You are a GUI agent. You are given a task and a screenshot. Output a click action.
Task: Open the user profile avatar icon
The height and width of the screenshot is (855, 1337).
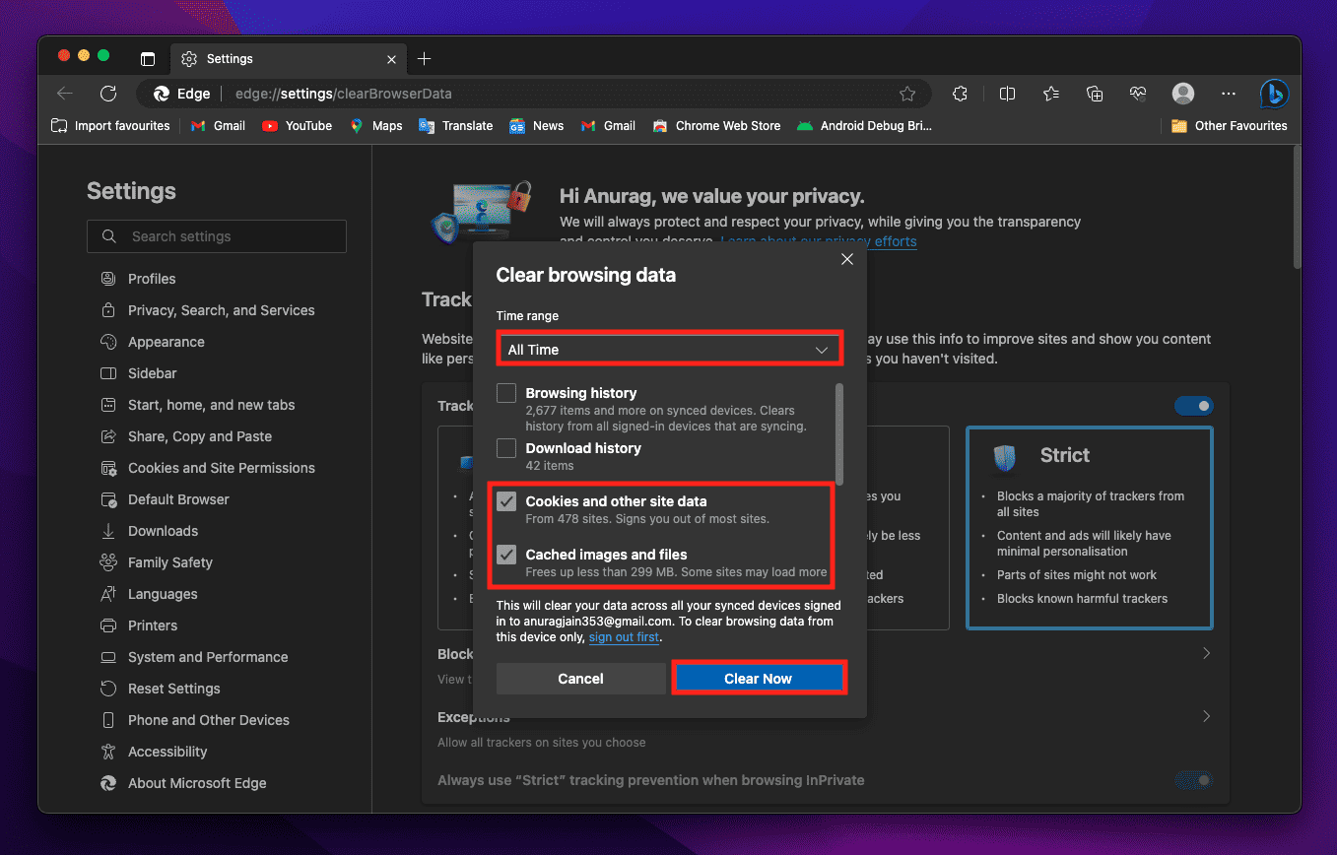[x=1183, y=94]
